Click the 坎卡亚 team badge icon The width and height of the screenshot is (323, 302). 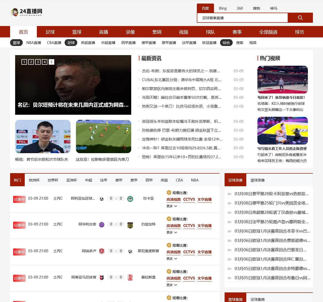click(x=130, y=199)
